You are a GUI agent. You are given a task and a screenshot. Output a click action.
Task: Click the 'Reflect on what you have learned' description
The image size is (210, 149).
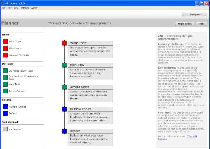click(90, 140)
